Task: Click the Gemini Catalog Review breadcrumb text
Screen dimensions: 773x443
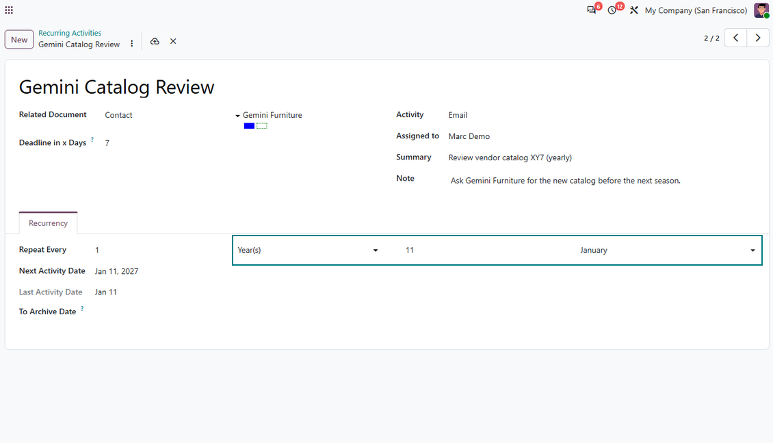Action: (x=79, y=45)
